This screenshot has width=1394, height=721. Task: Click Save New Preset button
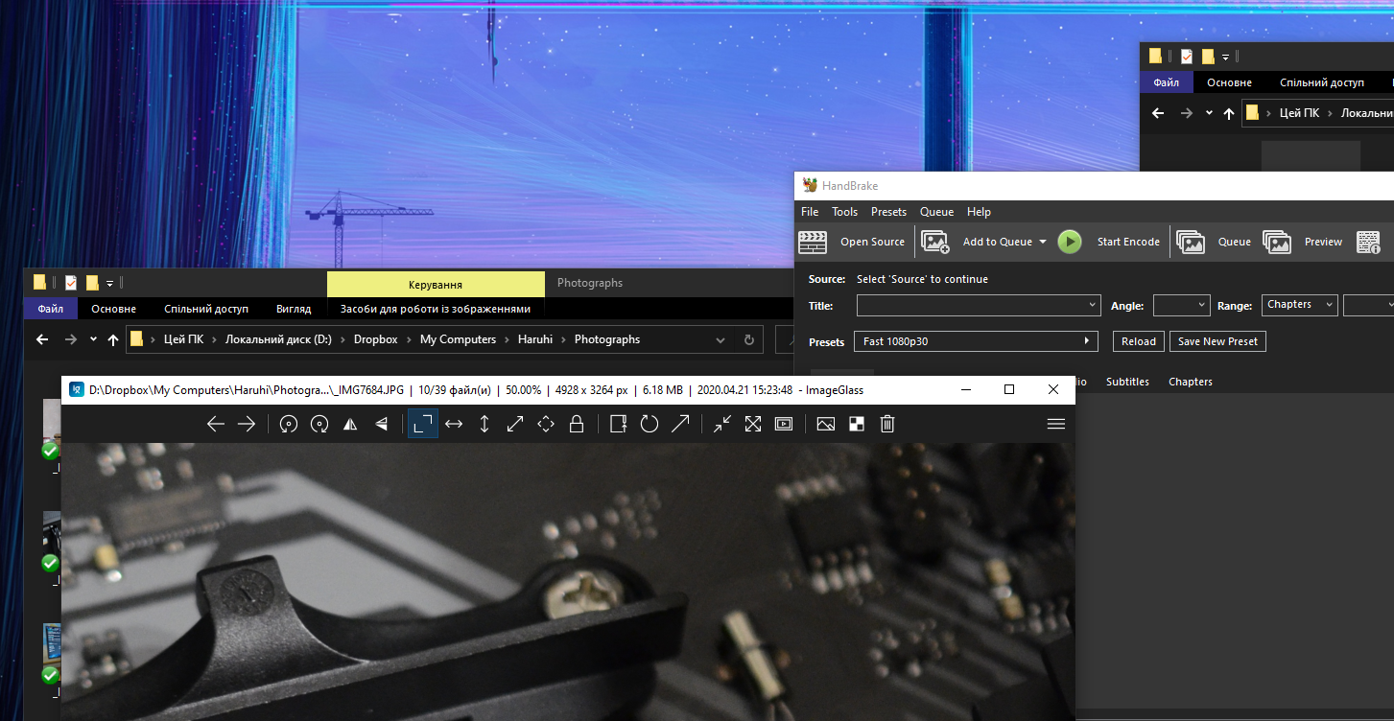tap(1219, 341)
